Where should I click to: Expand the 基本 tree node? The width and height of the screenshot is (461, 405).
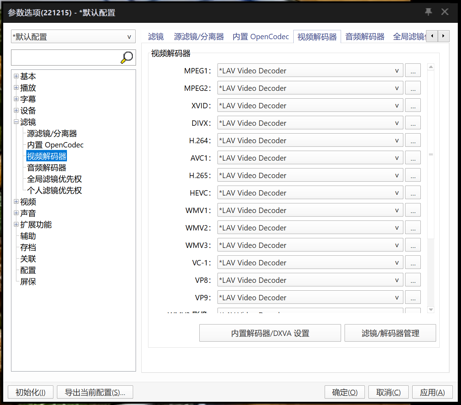(x=16, y=76)
